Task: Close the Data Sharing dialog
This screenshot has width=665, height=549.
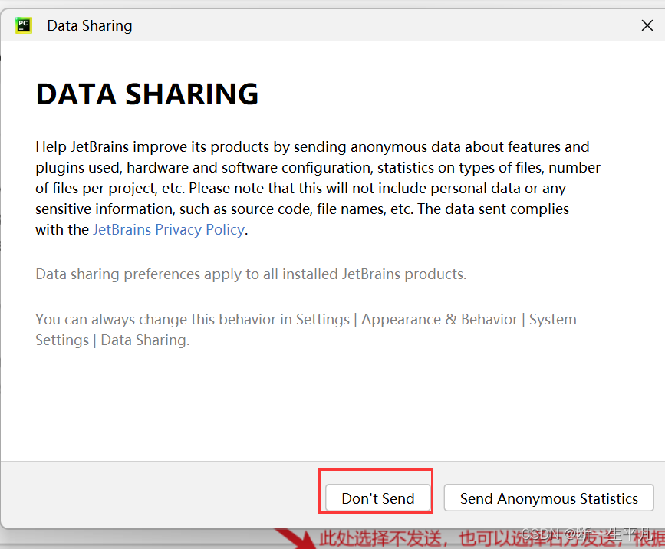Action: tap(647, 25)
